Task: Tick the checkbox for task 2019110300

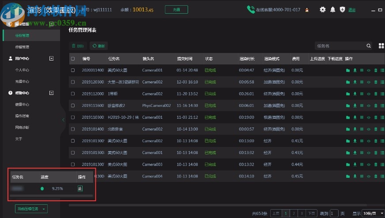Action: pyautogui.click(x=73, y=117)
